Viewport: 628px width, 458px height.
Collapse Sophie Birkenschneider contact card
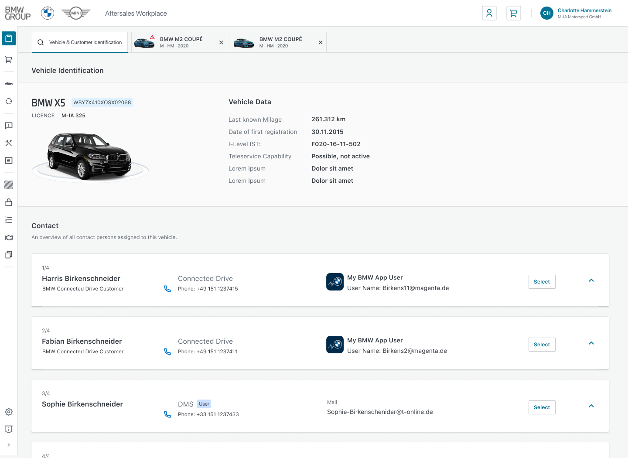point(591,406)
